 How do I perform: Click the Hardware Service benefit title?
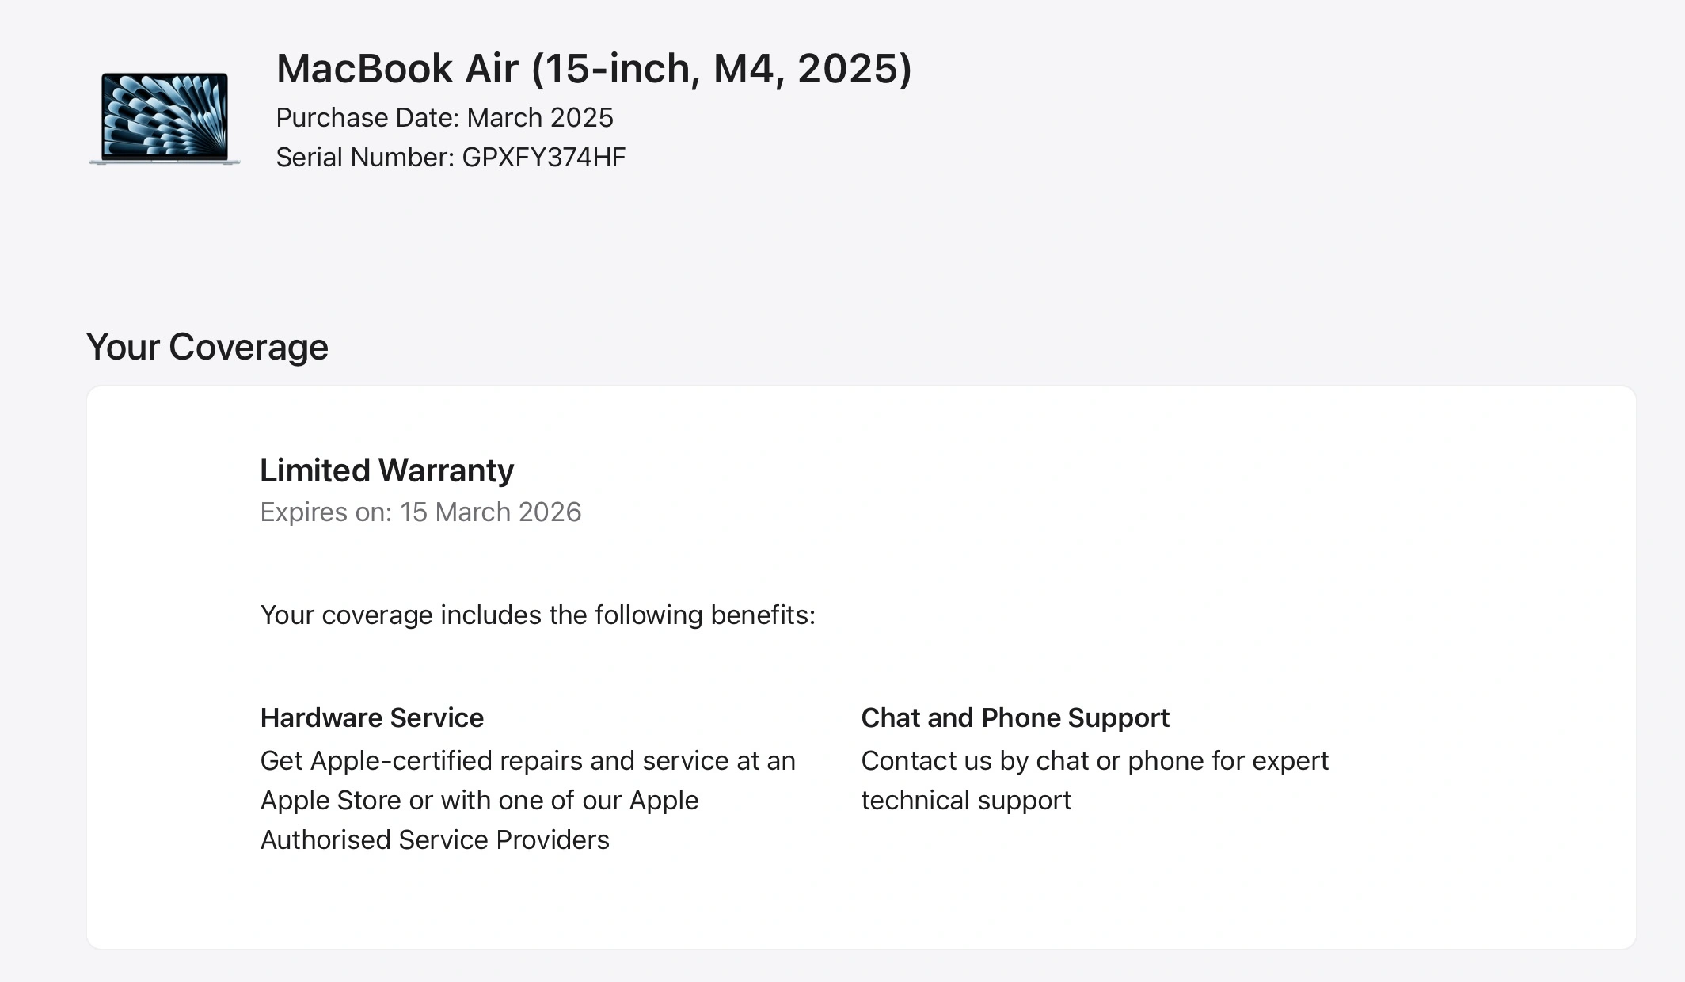[372, 717]
